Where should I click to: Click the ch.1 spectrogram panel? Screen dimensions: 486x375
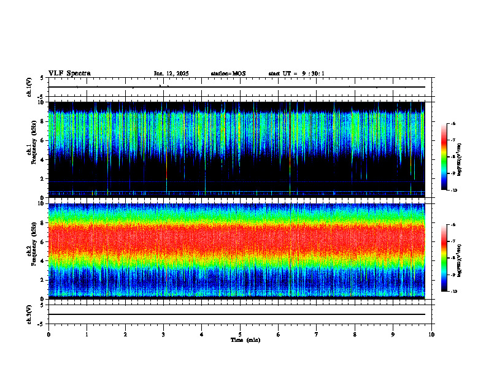[236, 150]
